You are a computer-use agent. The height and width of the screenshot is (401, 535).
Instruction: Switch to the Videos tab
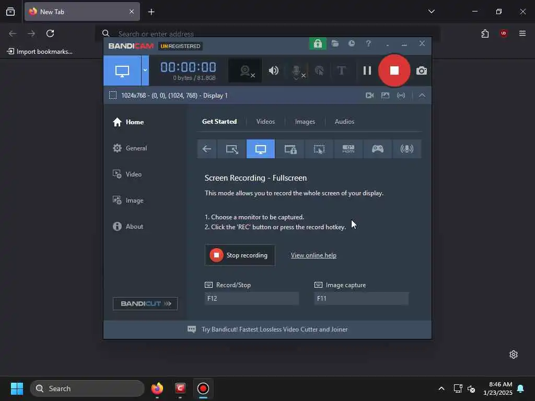pyautogui.click(x=265, y=121)
